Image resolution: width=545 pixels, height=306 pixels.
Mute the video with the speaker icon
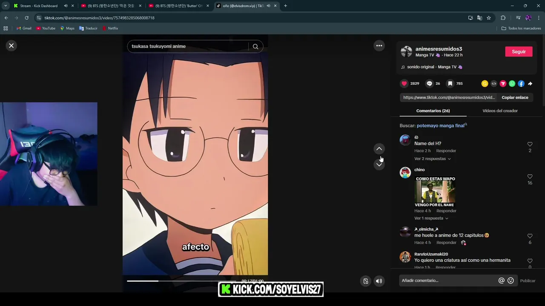pos(379,281)
